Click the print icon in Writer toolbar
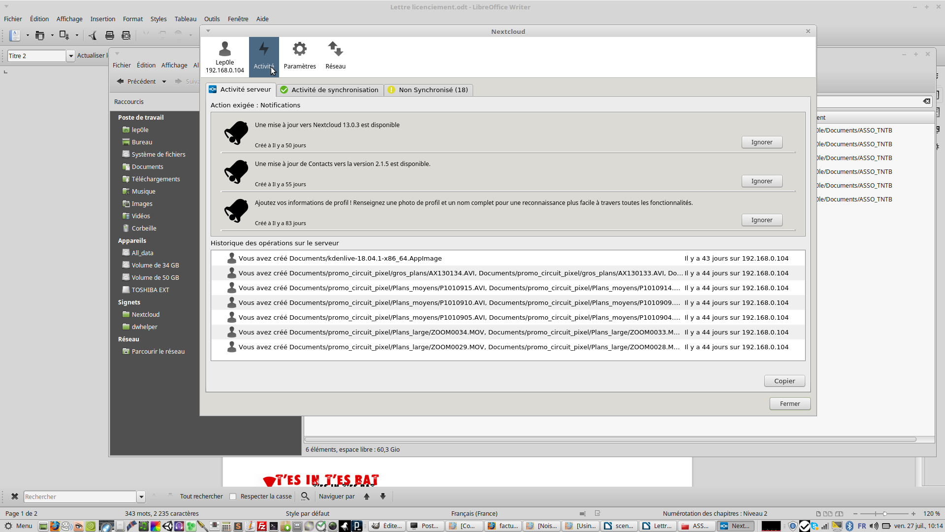 (110, 35)
